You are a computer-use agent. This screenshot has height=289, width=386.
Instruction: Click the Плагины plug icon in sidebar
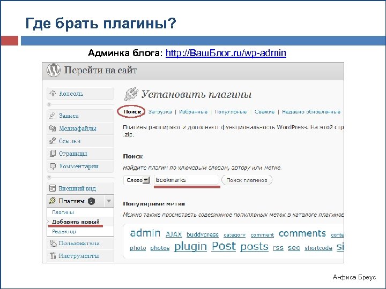pos(53,201)
